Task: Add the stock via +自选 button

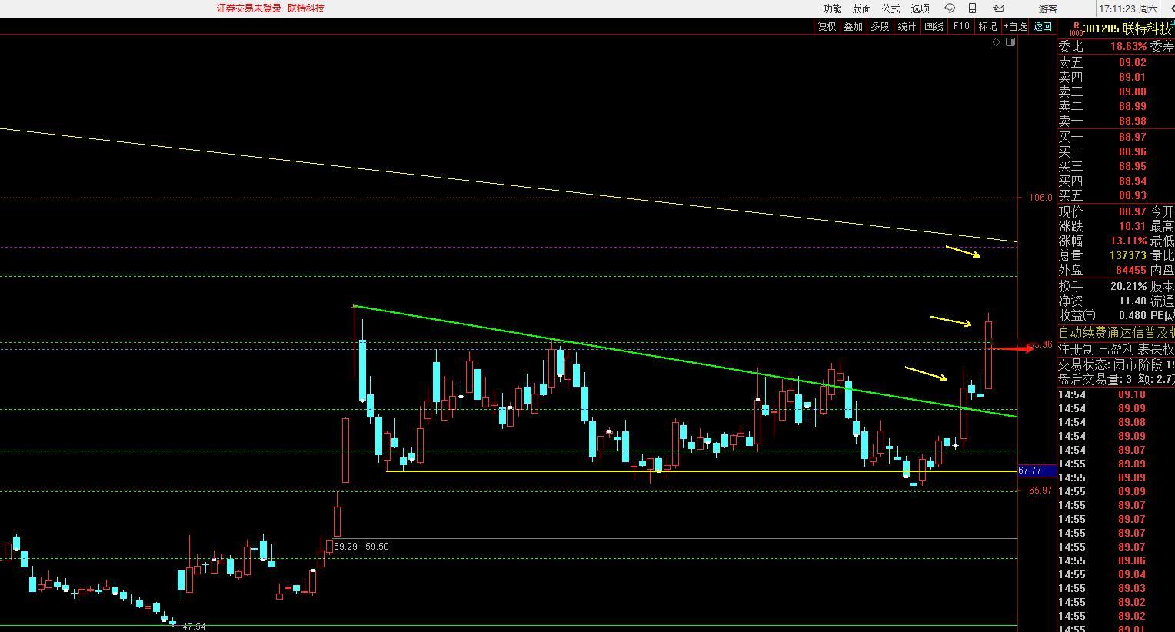Action: tap(1015, 26)
